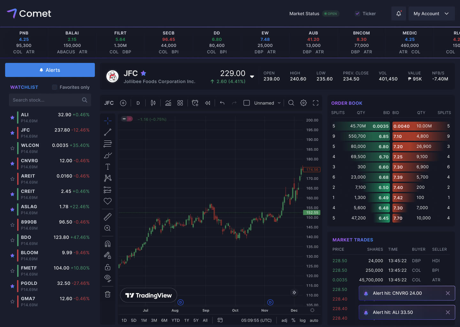Toggle favorite star for AREIT
460x327 pixels.
pos(12,179)
